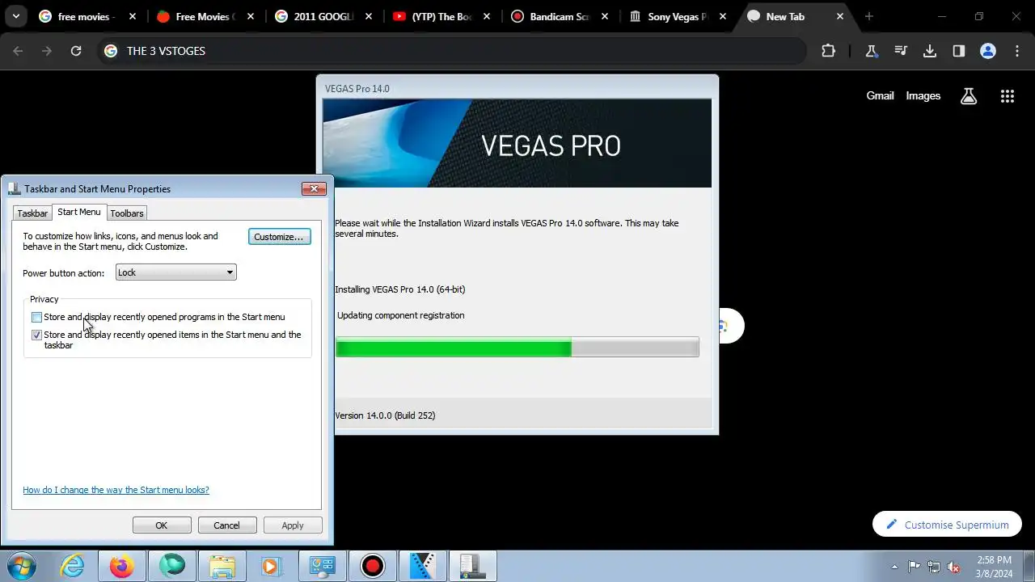The width and height of the screenshot is (1035, 582).
Task: Reload the current browser page
Action: 76,51
